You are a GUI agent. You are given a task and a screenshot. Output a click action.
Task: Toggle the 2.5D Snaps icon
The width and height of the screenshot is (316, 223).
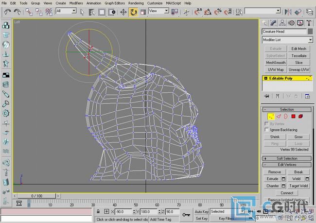pos(198,12)
